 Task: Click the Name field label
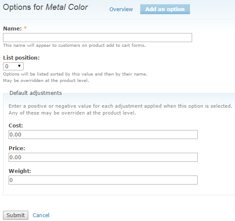coord(12,28)
